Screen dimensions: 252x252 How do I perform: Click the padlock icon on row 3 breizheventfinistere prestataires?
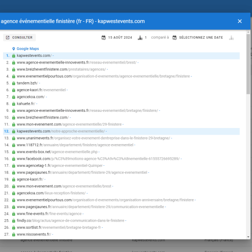[x=14, y=70]
